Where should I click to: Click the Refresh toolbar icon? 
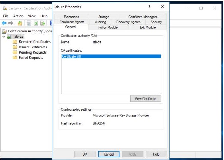point(36,23)
